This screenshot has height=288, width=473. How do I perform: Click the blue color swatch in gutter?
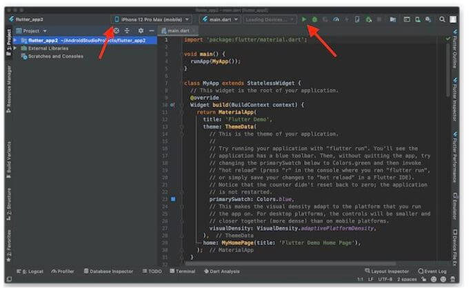173,198
